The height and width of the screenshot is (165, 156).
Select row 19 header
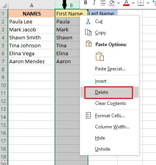tap(4, 157)
